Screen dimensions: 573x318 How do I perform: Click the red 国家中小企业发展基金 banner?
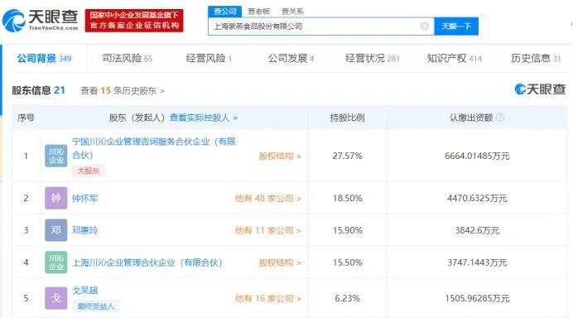134,21
